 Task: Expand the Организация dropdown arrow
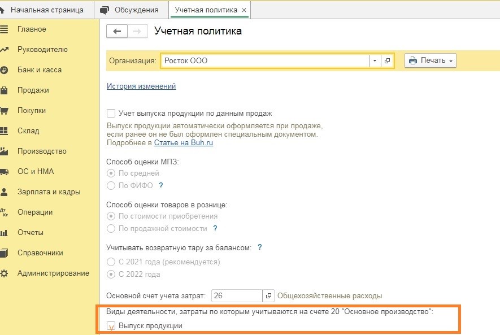coord(375,60)
